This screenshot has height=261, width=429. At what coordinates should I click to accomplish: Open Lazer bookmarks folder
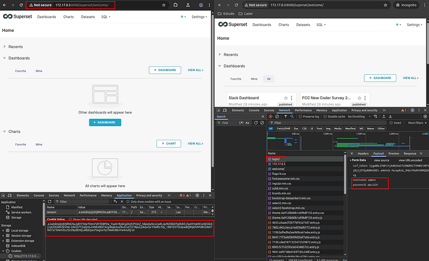pyautogui.click(x=246, y=13)
